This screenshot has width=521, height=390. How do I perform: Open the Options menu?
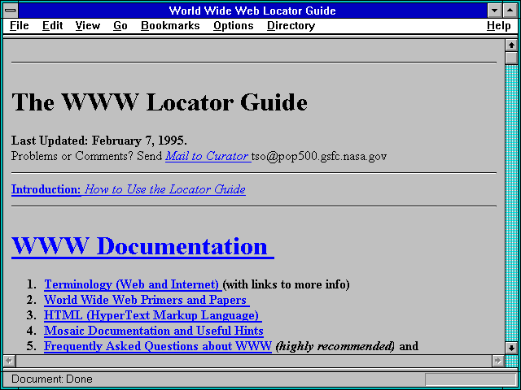pos(234,26)
